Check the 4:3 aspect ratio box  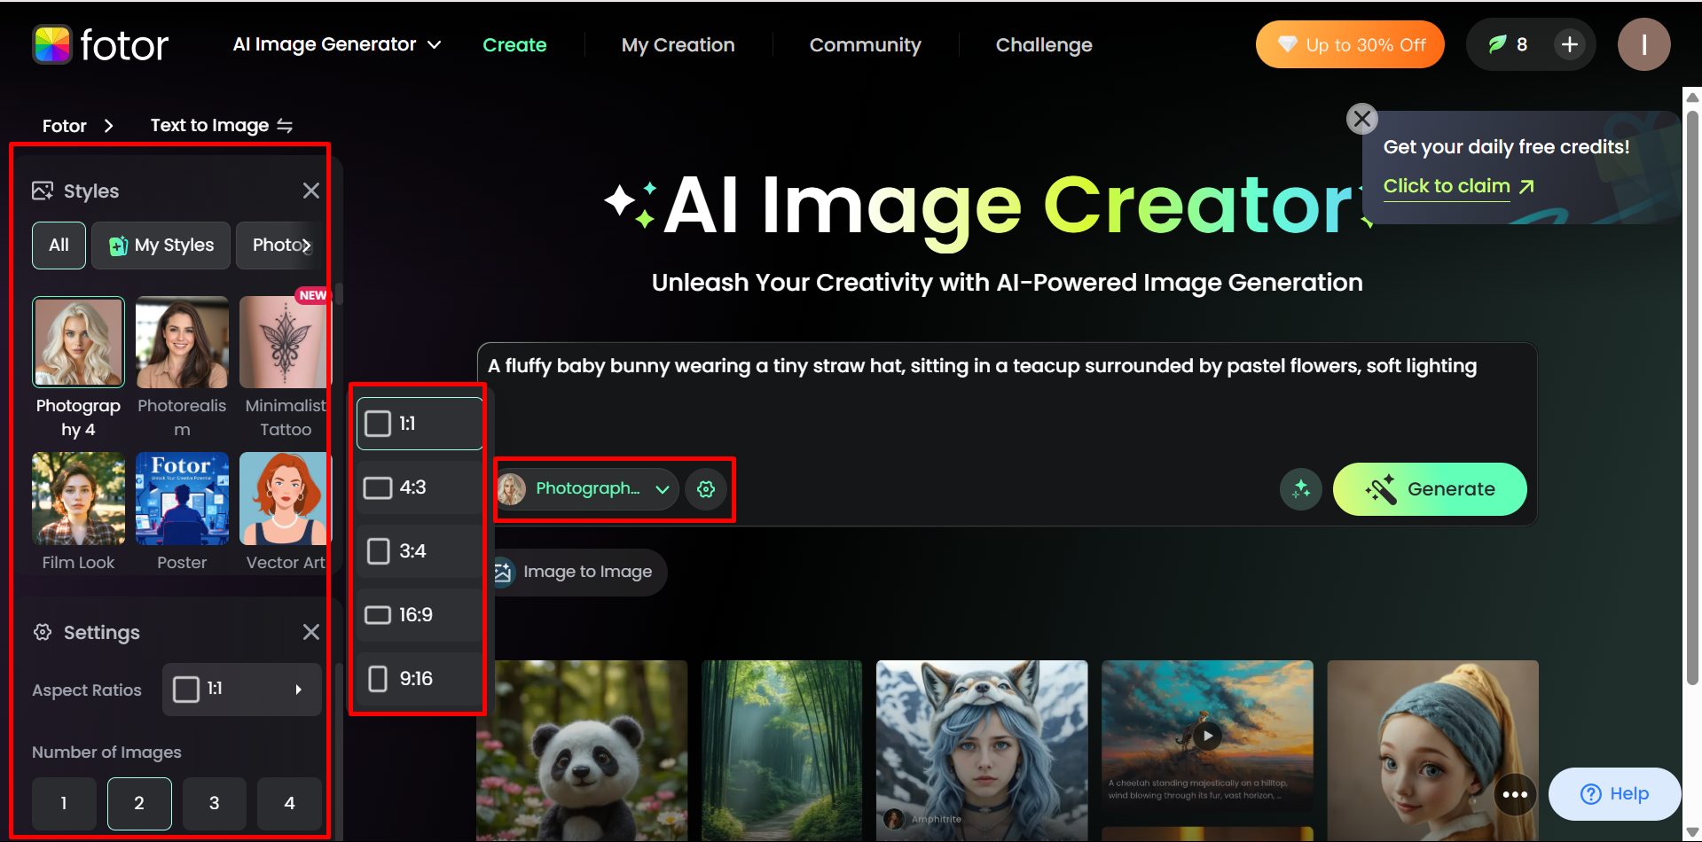378,487
